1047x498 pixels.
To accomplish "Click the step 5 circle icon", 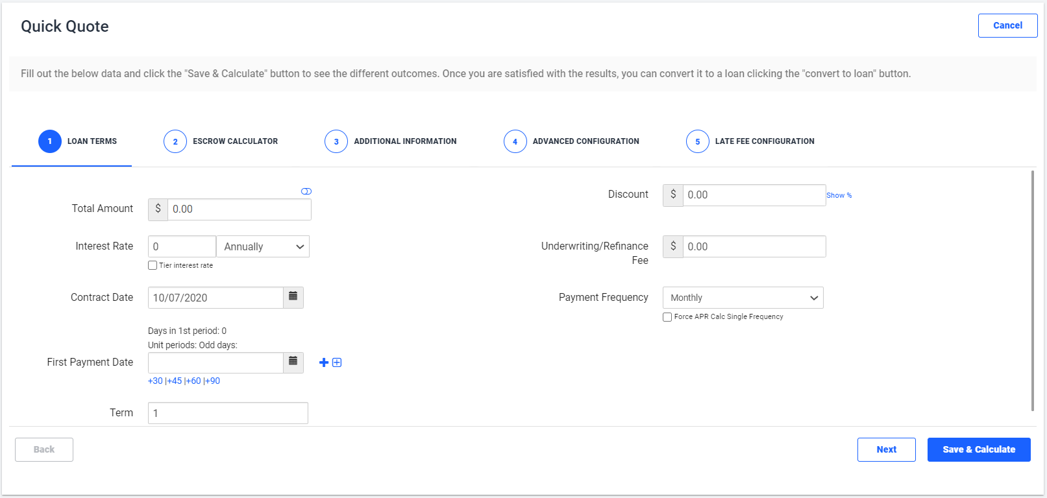I will (698, 141).
